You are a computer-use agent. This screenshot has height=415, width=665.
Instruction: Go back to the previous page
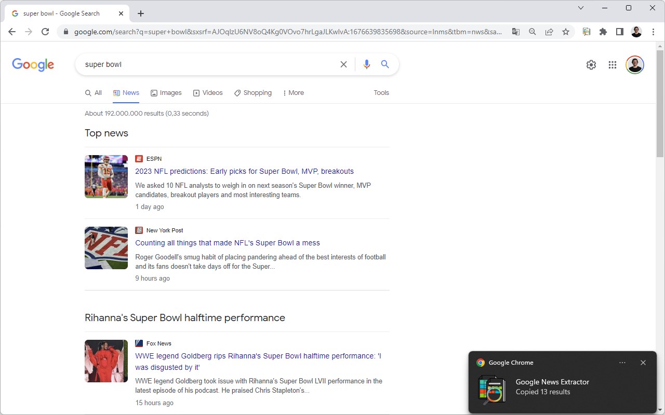point(12,32)
